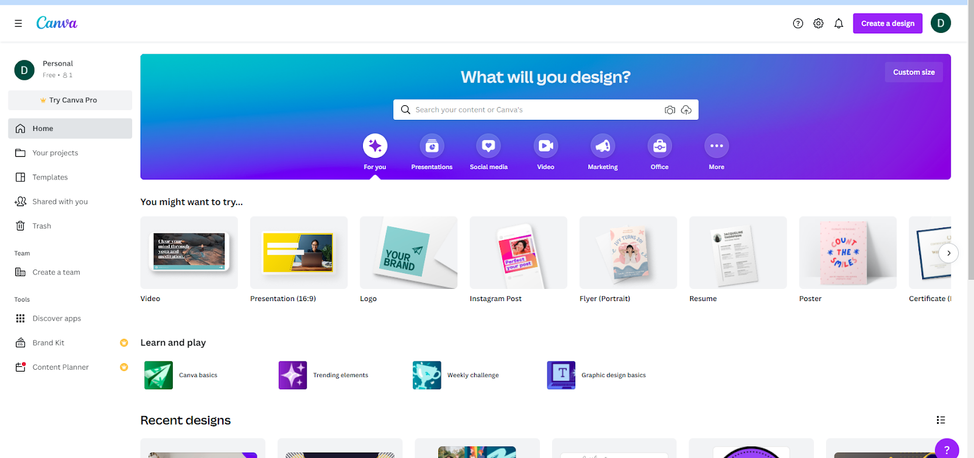The height and width of the screenshot is (458, 974).
Task: Open Weekly challenge trophy icon
Action: (427, 375)
